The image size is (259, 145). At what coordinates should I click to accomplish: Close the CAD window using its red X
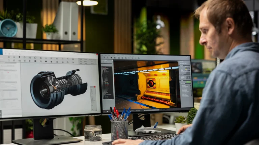tap(97, 55)
